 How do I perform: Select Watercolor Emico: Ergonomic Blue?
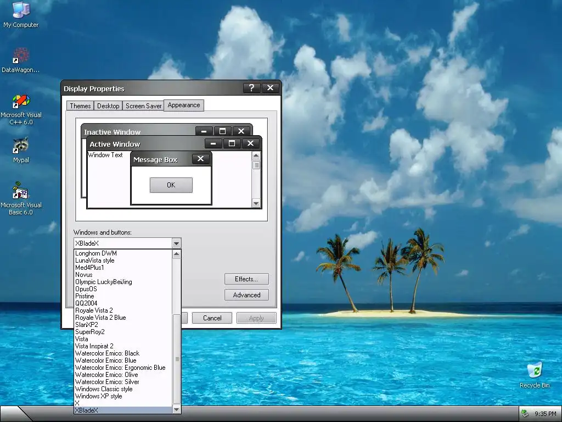(123, 368)
